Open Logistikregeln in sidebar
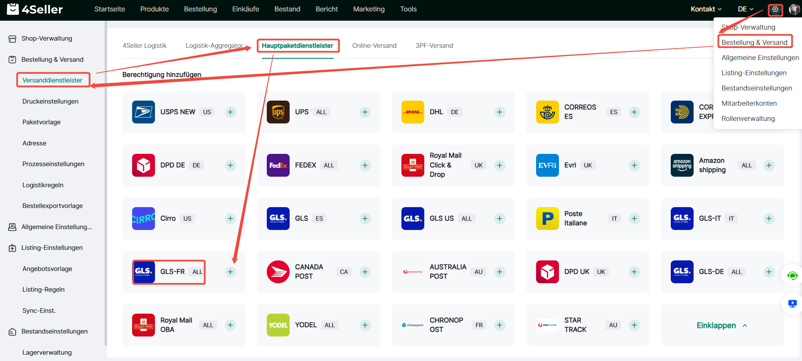The height and width of the screenshot is (361, 802). (x=43, y=185)
